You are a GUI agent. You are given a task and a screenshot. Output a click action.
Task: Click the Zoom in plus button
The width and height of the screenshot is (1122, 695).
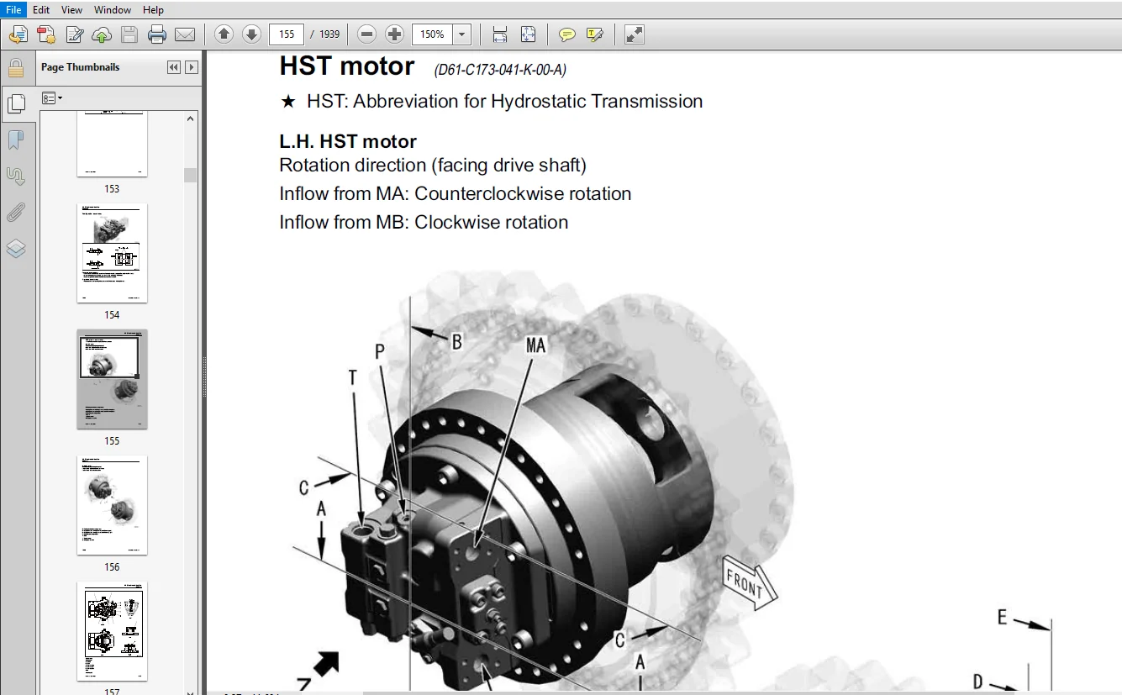pos(394,34)
